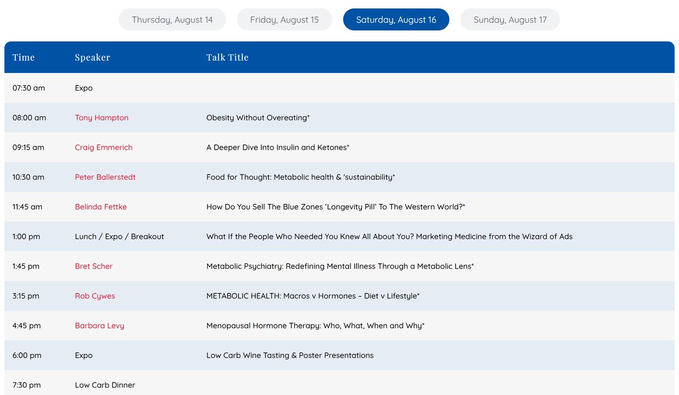
Task: View Barbara Levy's speaker profile
Action: click(x=100, y=325)
